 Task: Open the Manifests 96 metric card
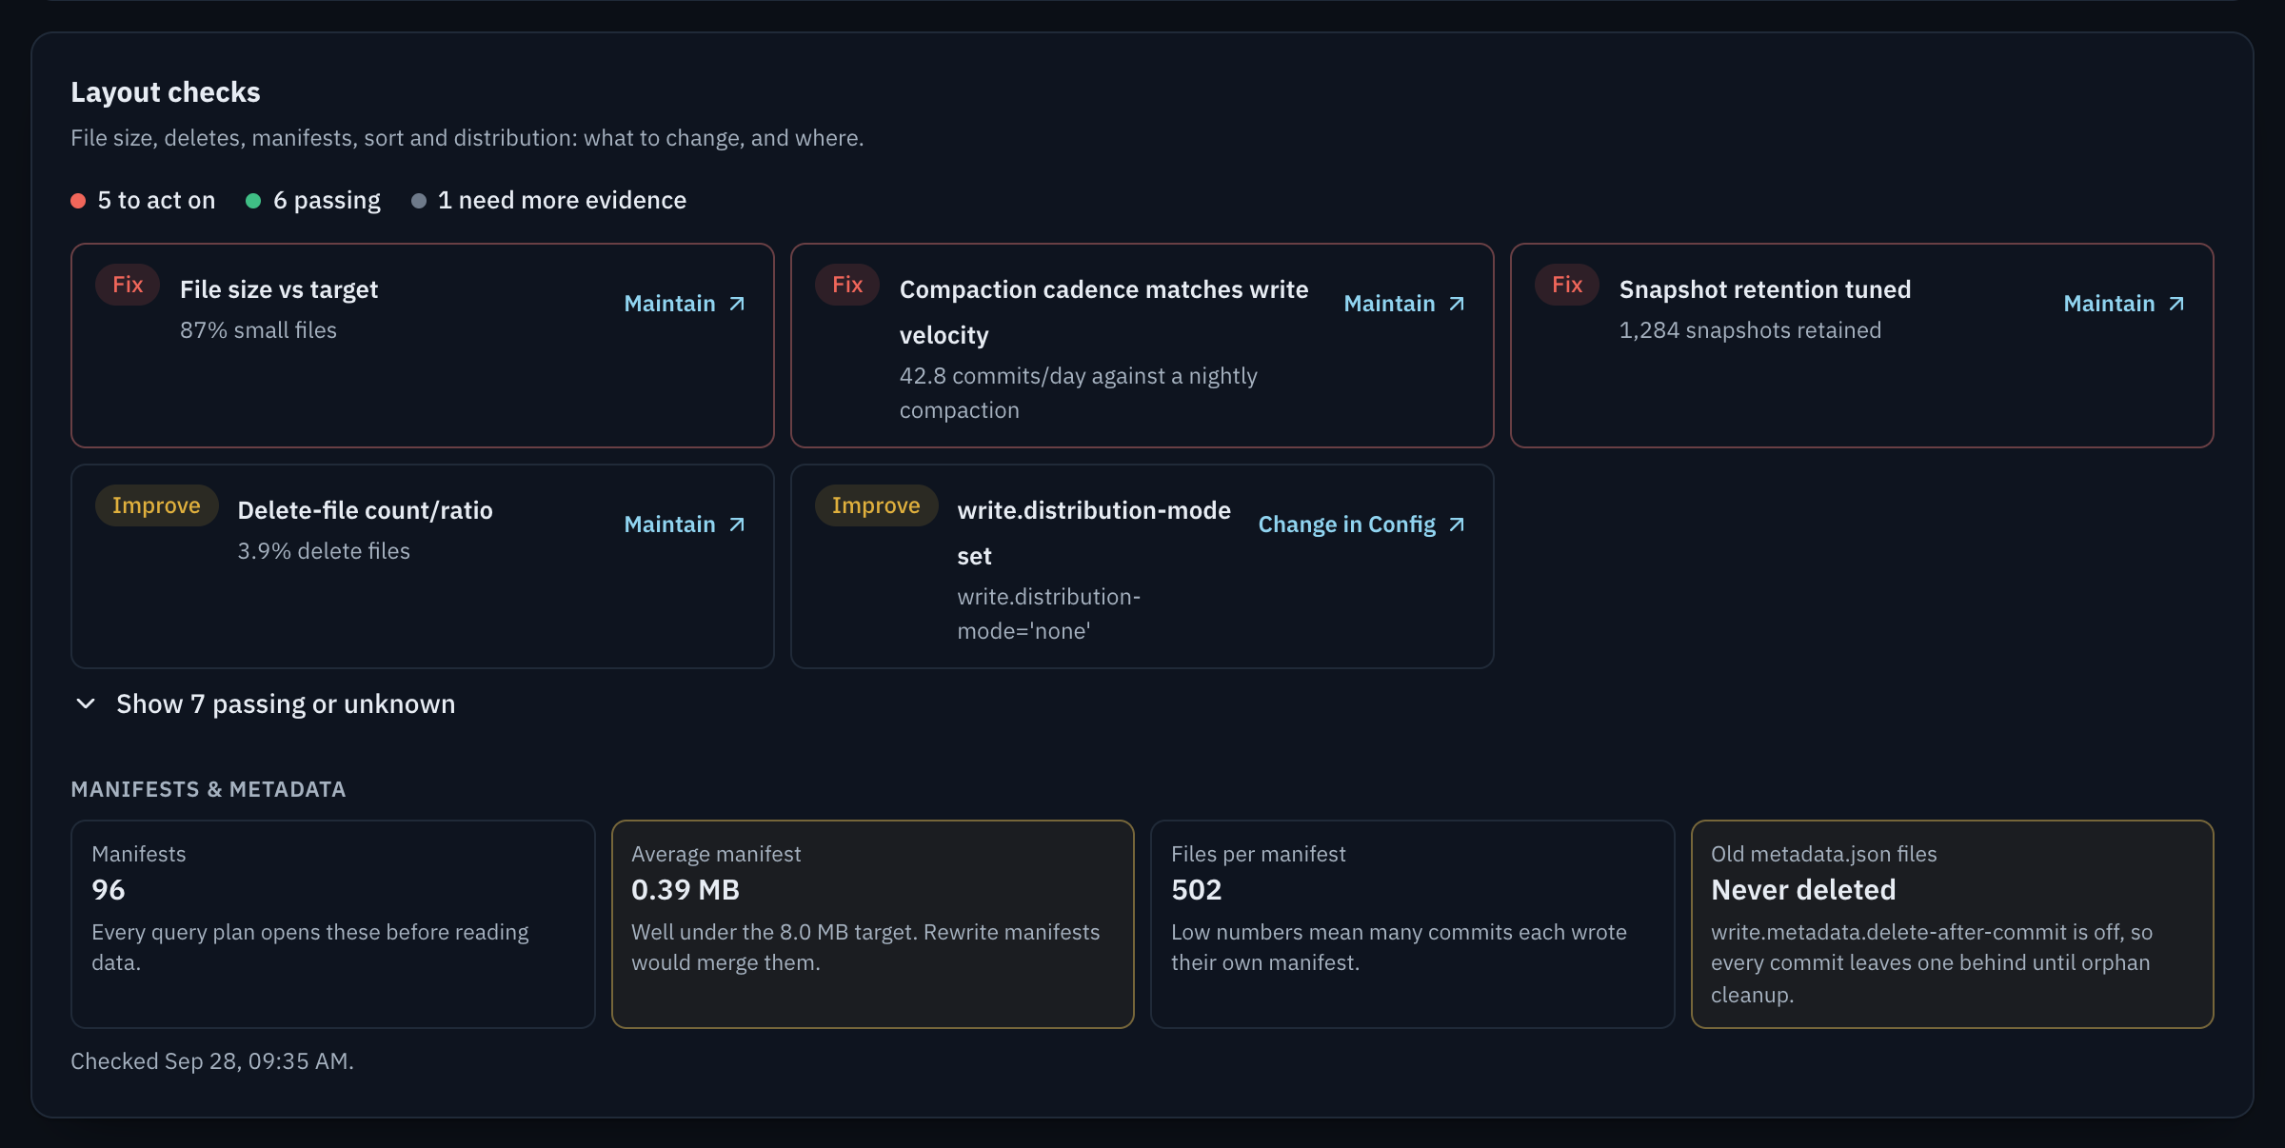click(x=333, y=923)
